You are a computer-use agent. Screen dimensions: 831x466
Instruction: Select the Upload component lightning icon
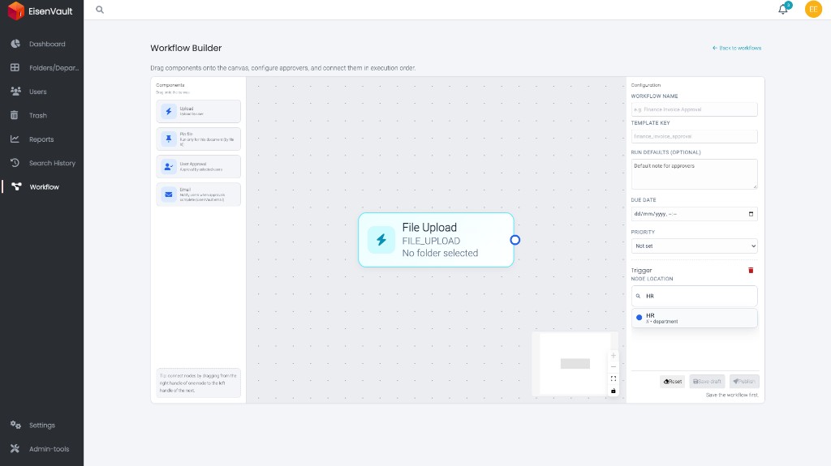pyautogui.click(x=169, y=111)
